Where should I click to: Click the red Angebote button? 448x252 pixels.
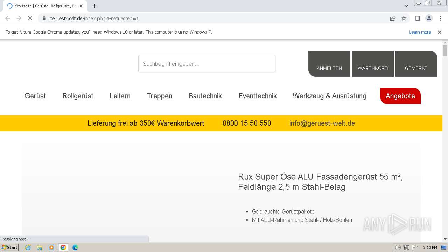point(400,96)
